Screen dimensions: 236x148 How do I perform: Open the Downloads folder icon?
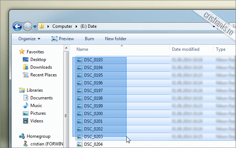[26, 67]
